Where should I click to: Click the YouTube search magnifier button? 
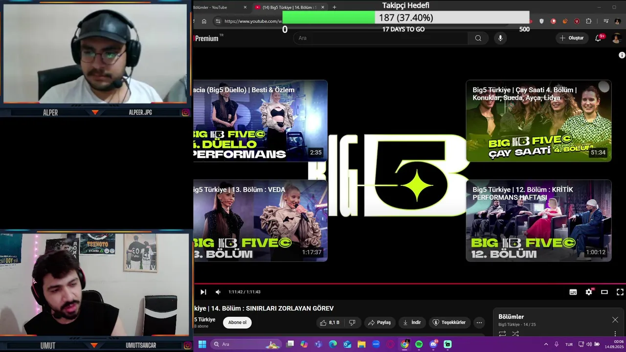click(x=478, y=38)
